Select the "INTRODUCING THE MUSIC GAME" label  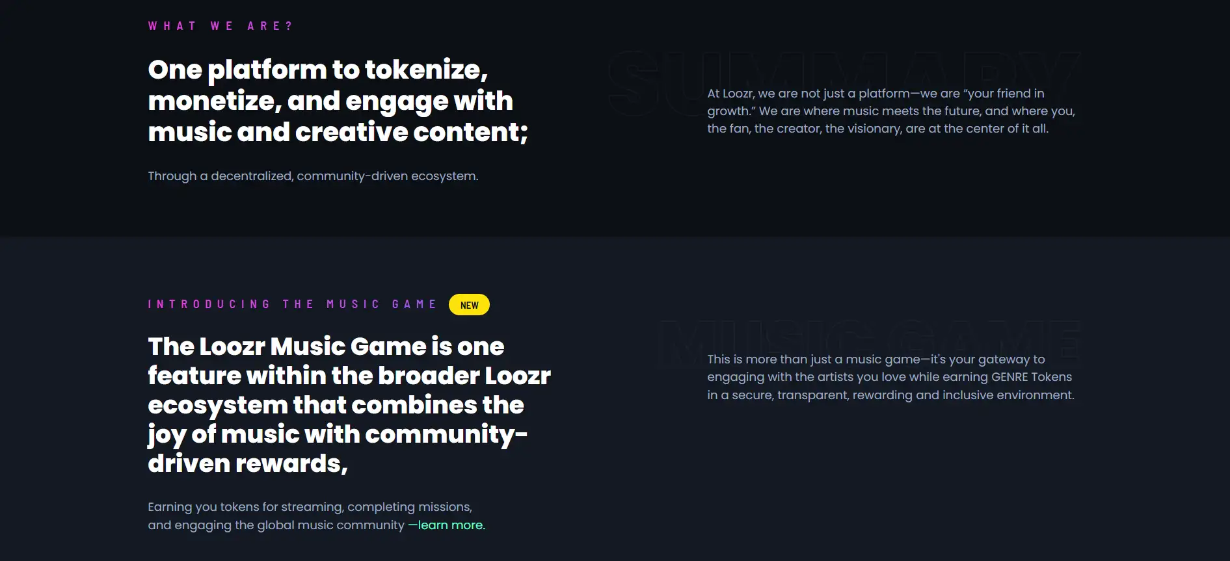[292, 304]
